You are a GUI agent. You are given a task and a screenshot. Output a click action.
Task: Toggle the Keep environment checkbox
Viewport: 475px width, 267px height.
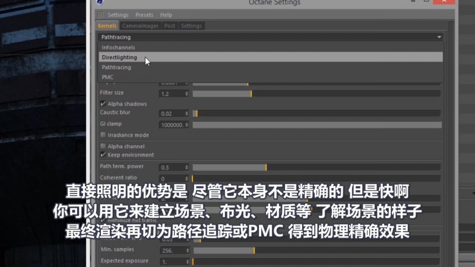coord(103,155)
